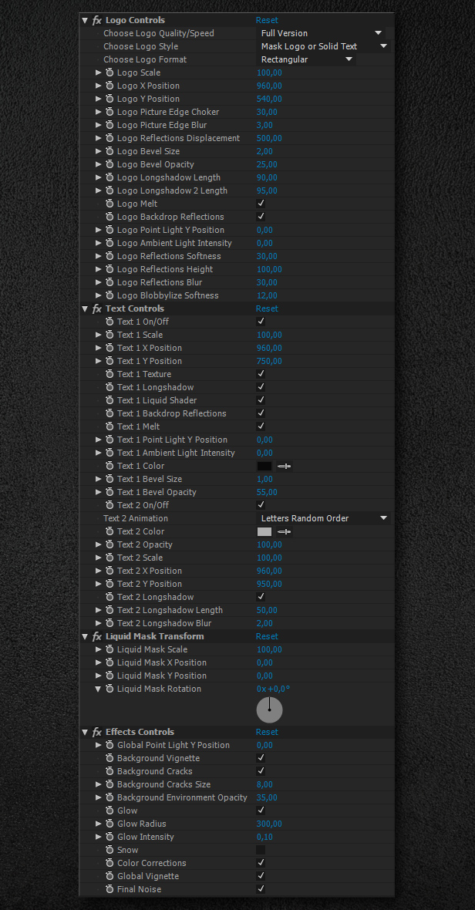Toggle stopwatch for Logo Melt

(109, 204)
